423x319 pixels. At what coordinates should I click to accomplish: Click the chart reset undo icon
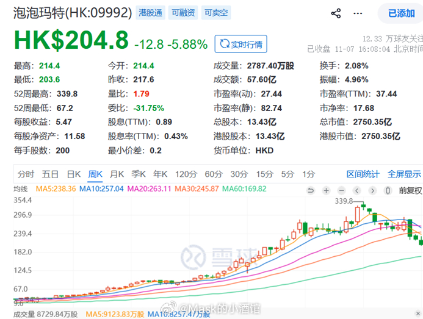point(311,191)
